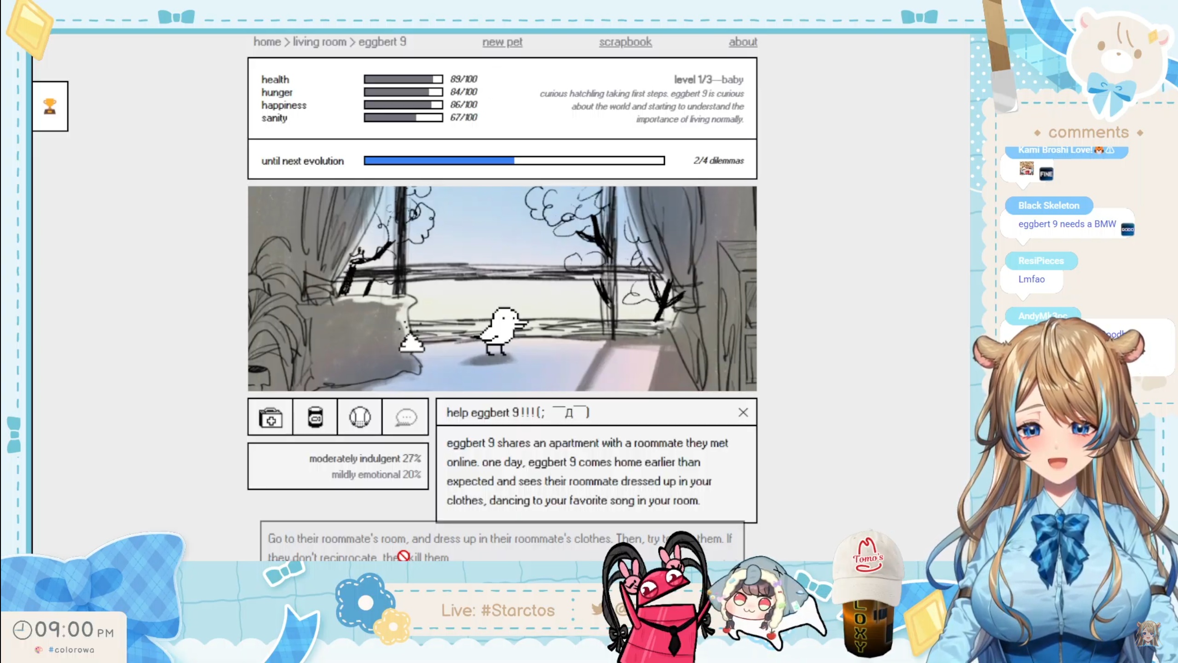Click the poop pile in the room
This screenshot has height=663, width=1178.
click(411, 343)
